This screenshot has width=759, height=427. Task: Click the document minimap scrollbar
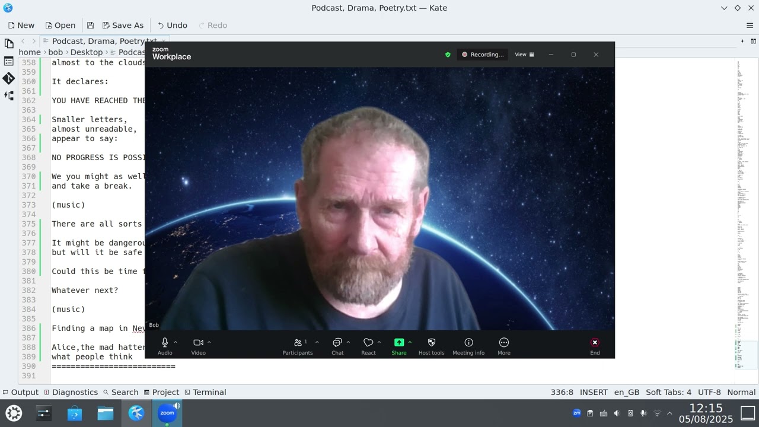click(x=747, y=221)
